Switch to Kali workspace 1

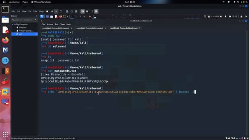[x=72, y=16]
